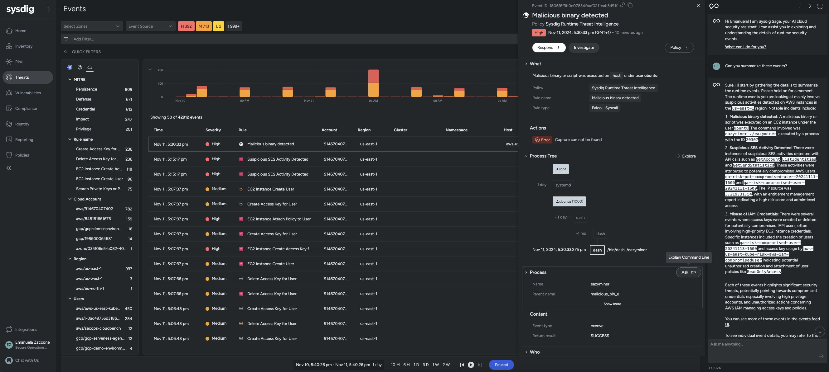Expand the What section
The height and width of the screenshot is (372, 829).
[x=526, y=64]
